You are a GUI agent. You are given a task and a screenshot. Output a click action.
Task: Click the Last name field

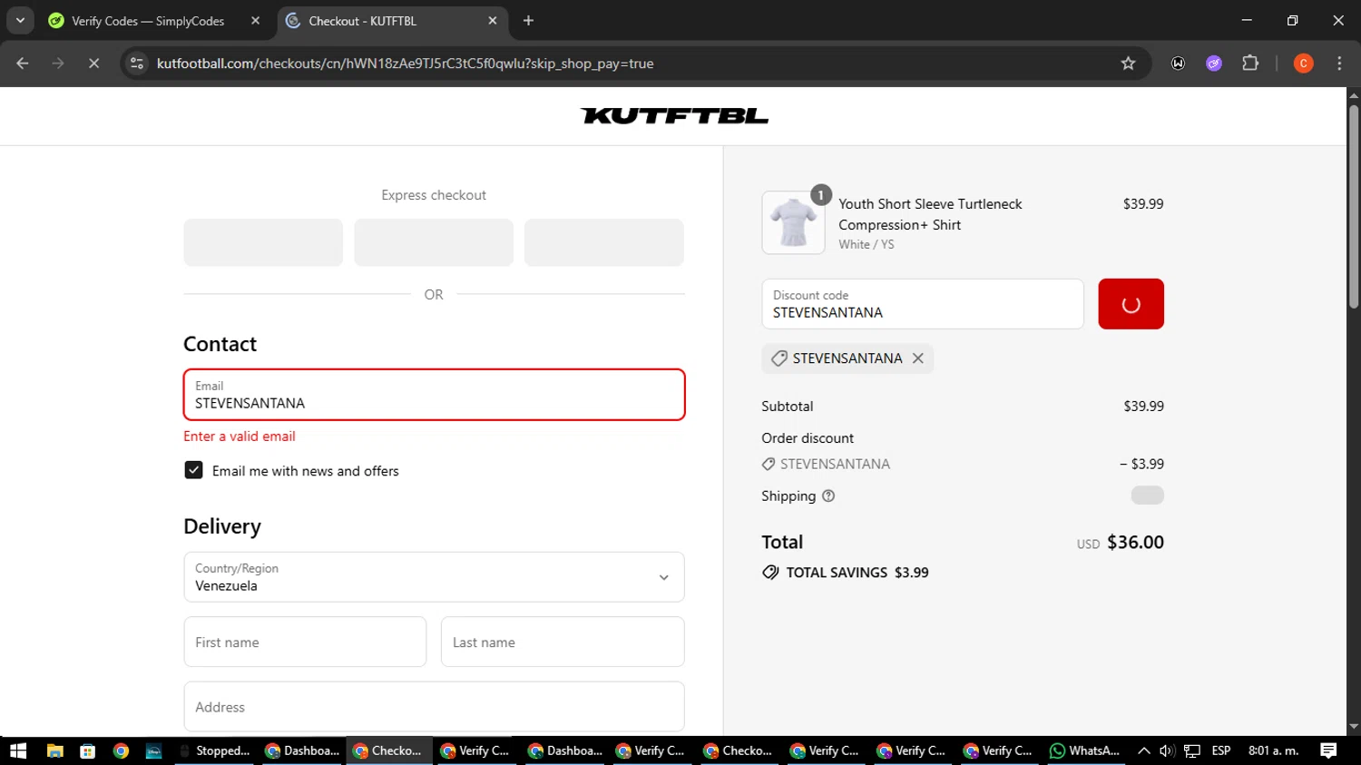click(563, 642)
